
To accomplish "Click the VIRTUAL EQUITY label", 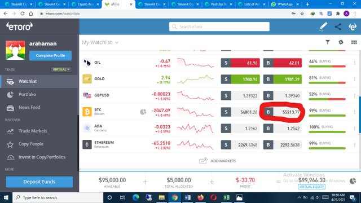I will (311, 187).
